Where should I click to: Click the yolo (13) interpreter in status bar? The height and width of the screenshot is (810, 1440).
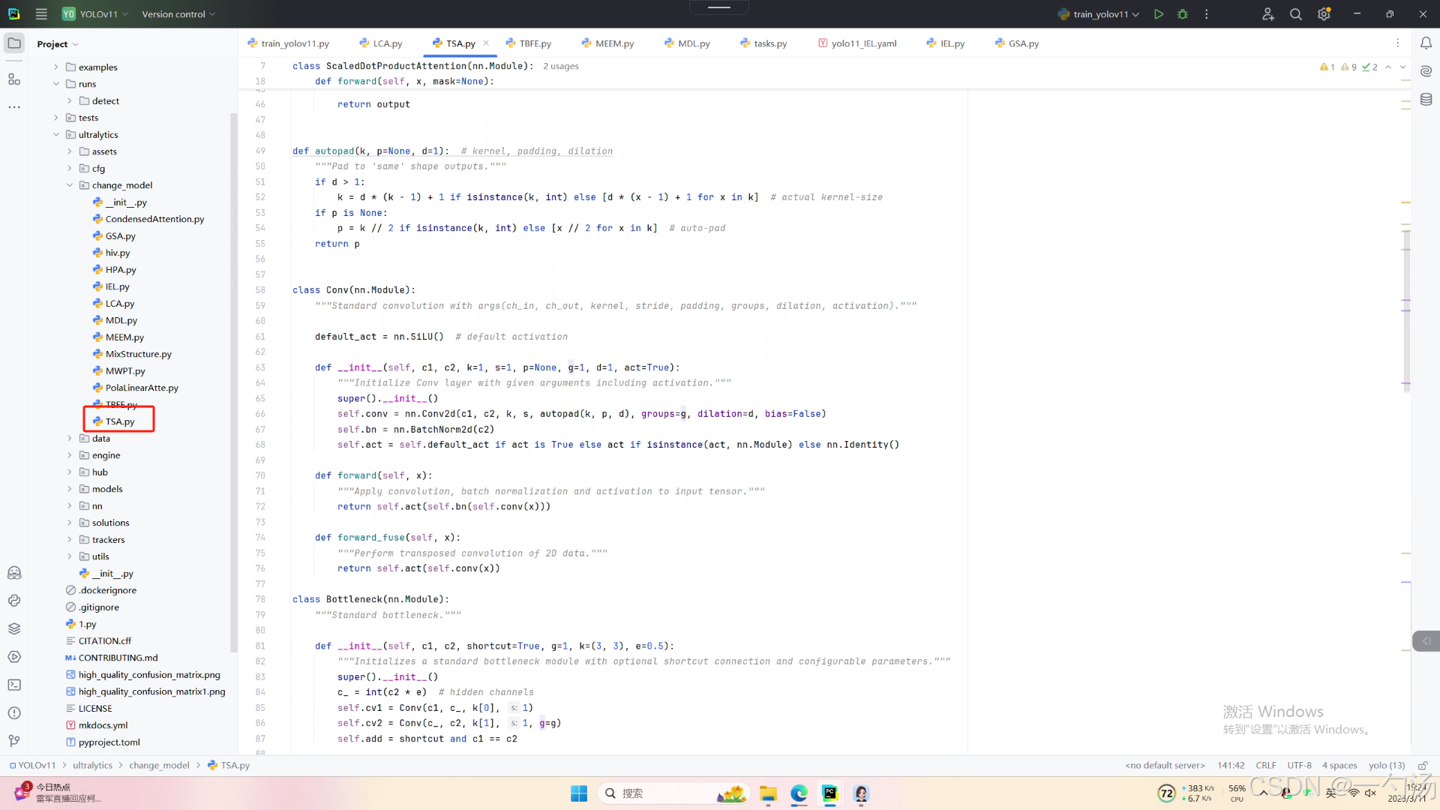click(x=1386, y=766)
